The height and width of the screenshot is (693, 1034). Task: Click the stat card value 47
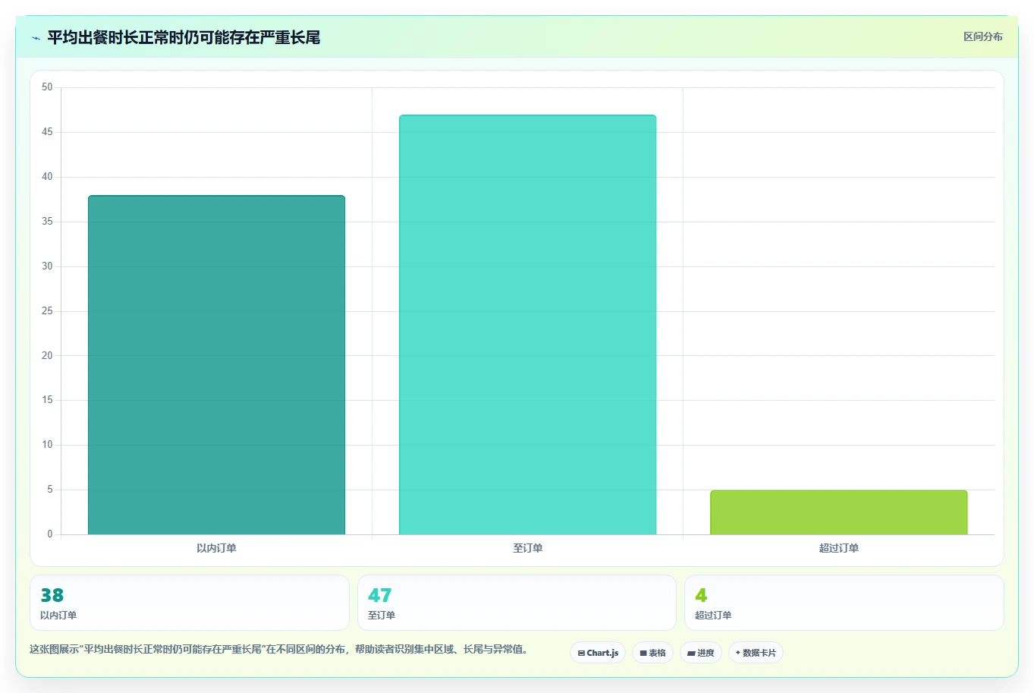pos(379,595)
